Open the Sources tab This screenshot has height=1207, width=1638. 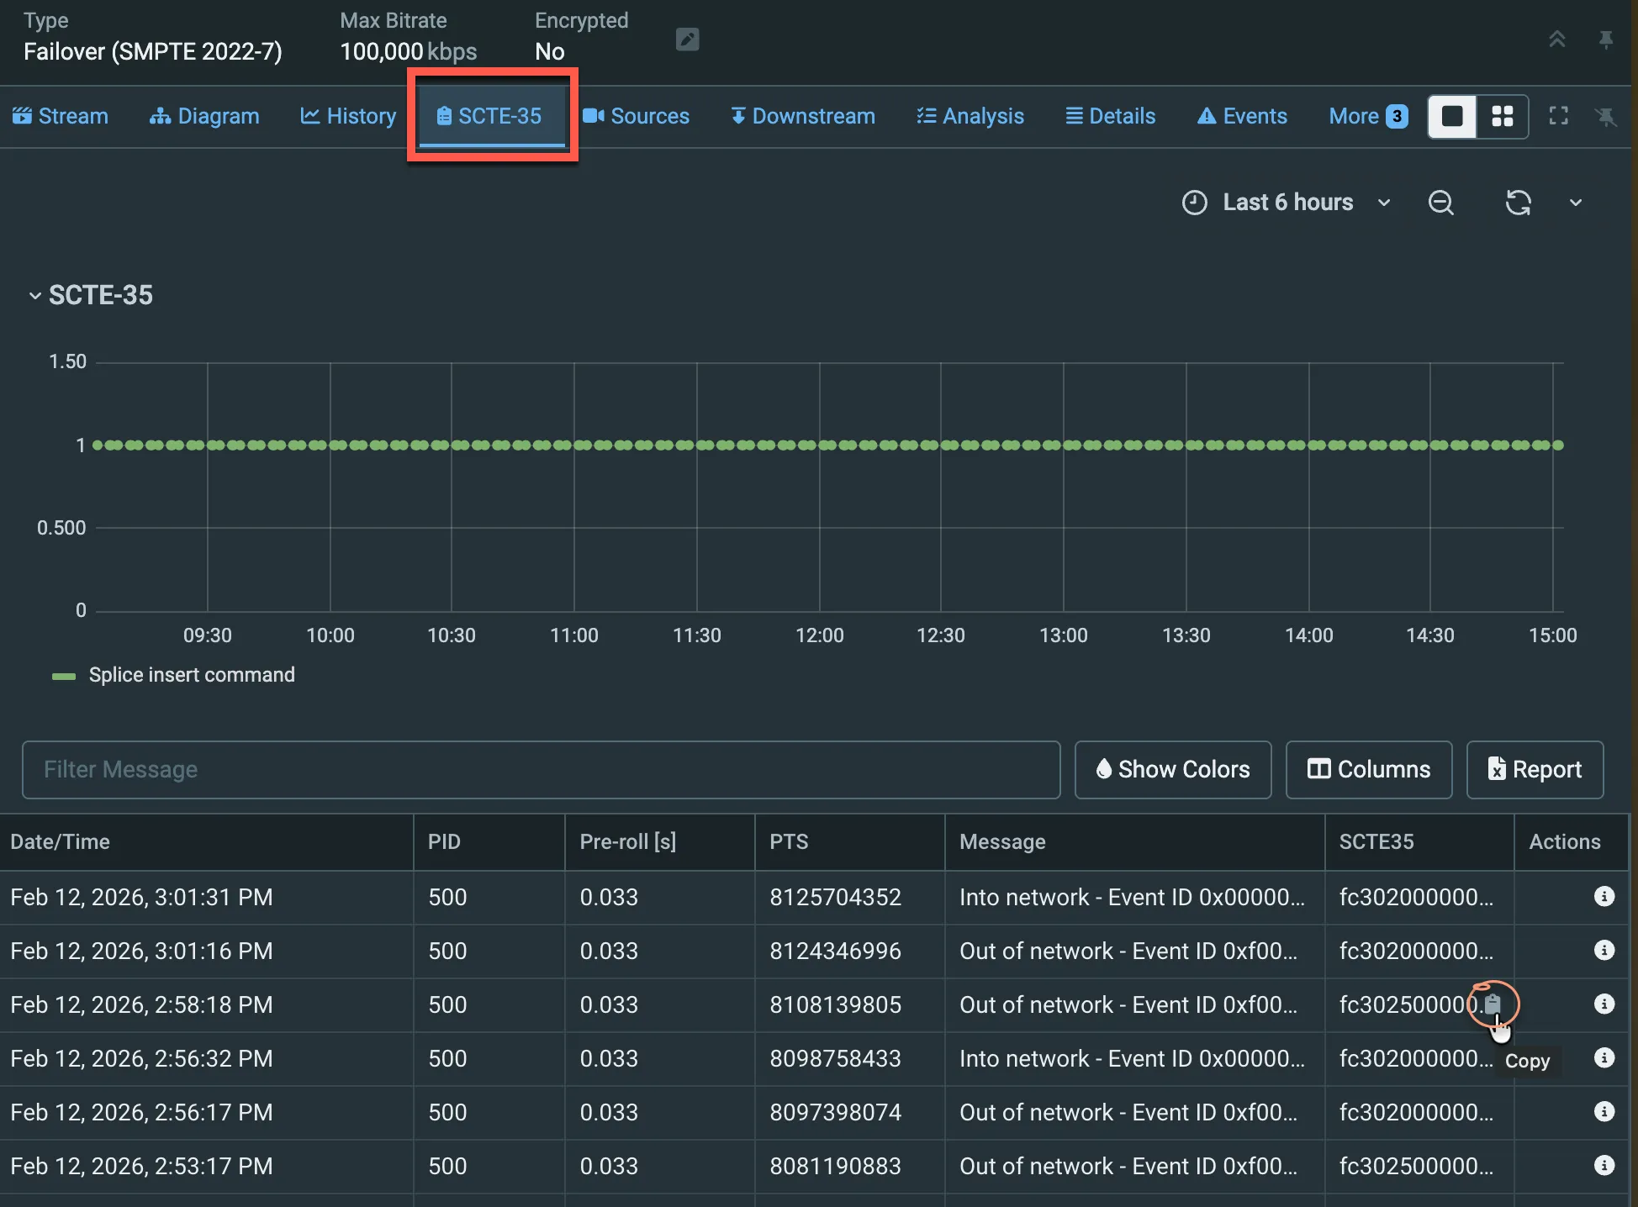(637, 116)
